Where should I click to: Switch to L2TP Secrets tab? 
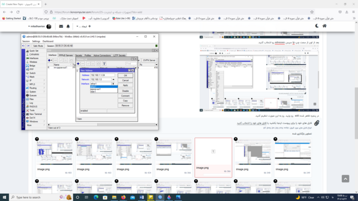pyautogui.click(x=119, y=55)
